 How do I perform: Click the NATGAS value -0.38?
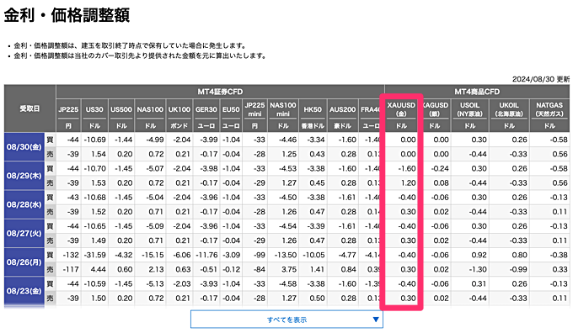click(559, 255)
